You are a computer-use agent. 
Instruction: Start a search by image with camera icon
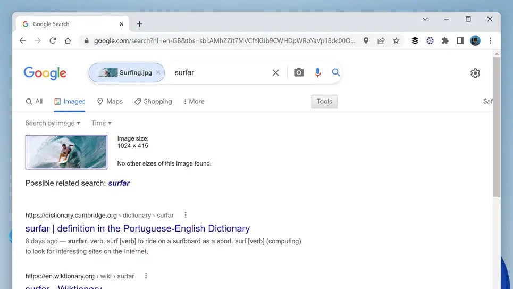click(298, 72)
